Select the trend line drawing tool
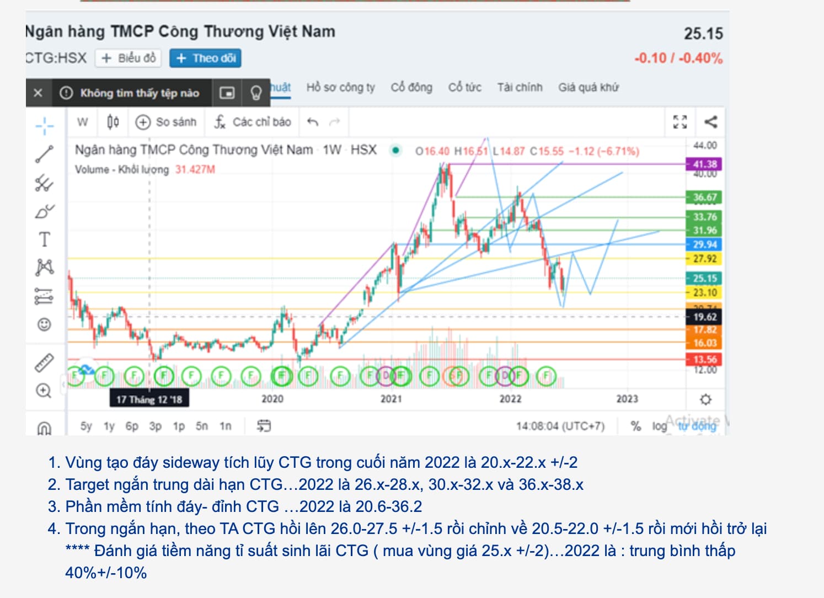 click(45, 154)
